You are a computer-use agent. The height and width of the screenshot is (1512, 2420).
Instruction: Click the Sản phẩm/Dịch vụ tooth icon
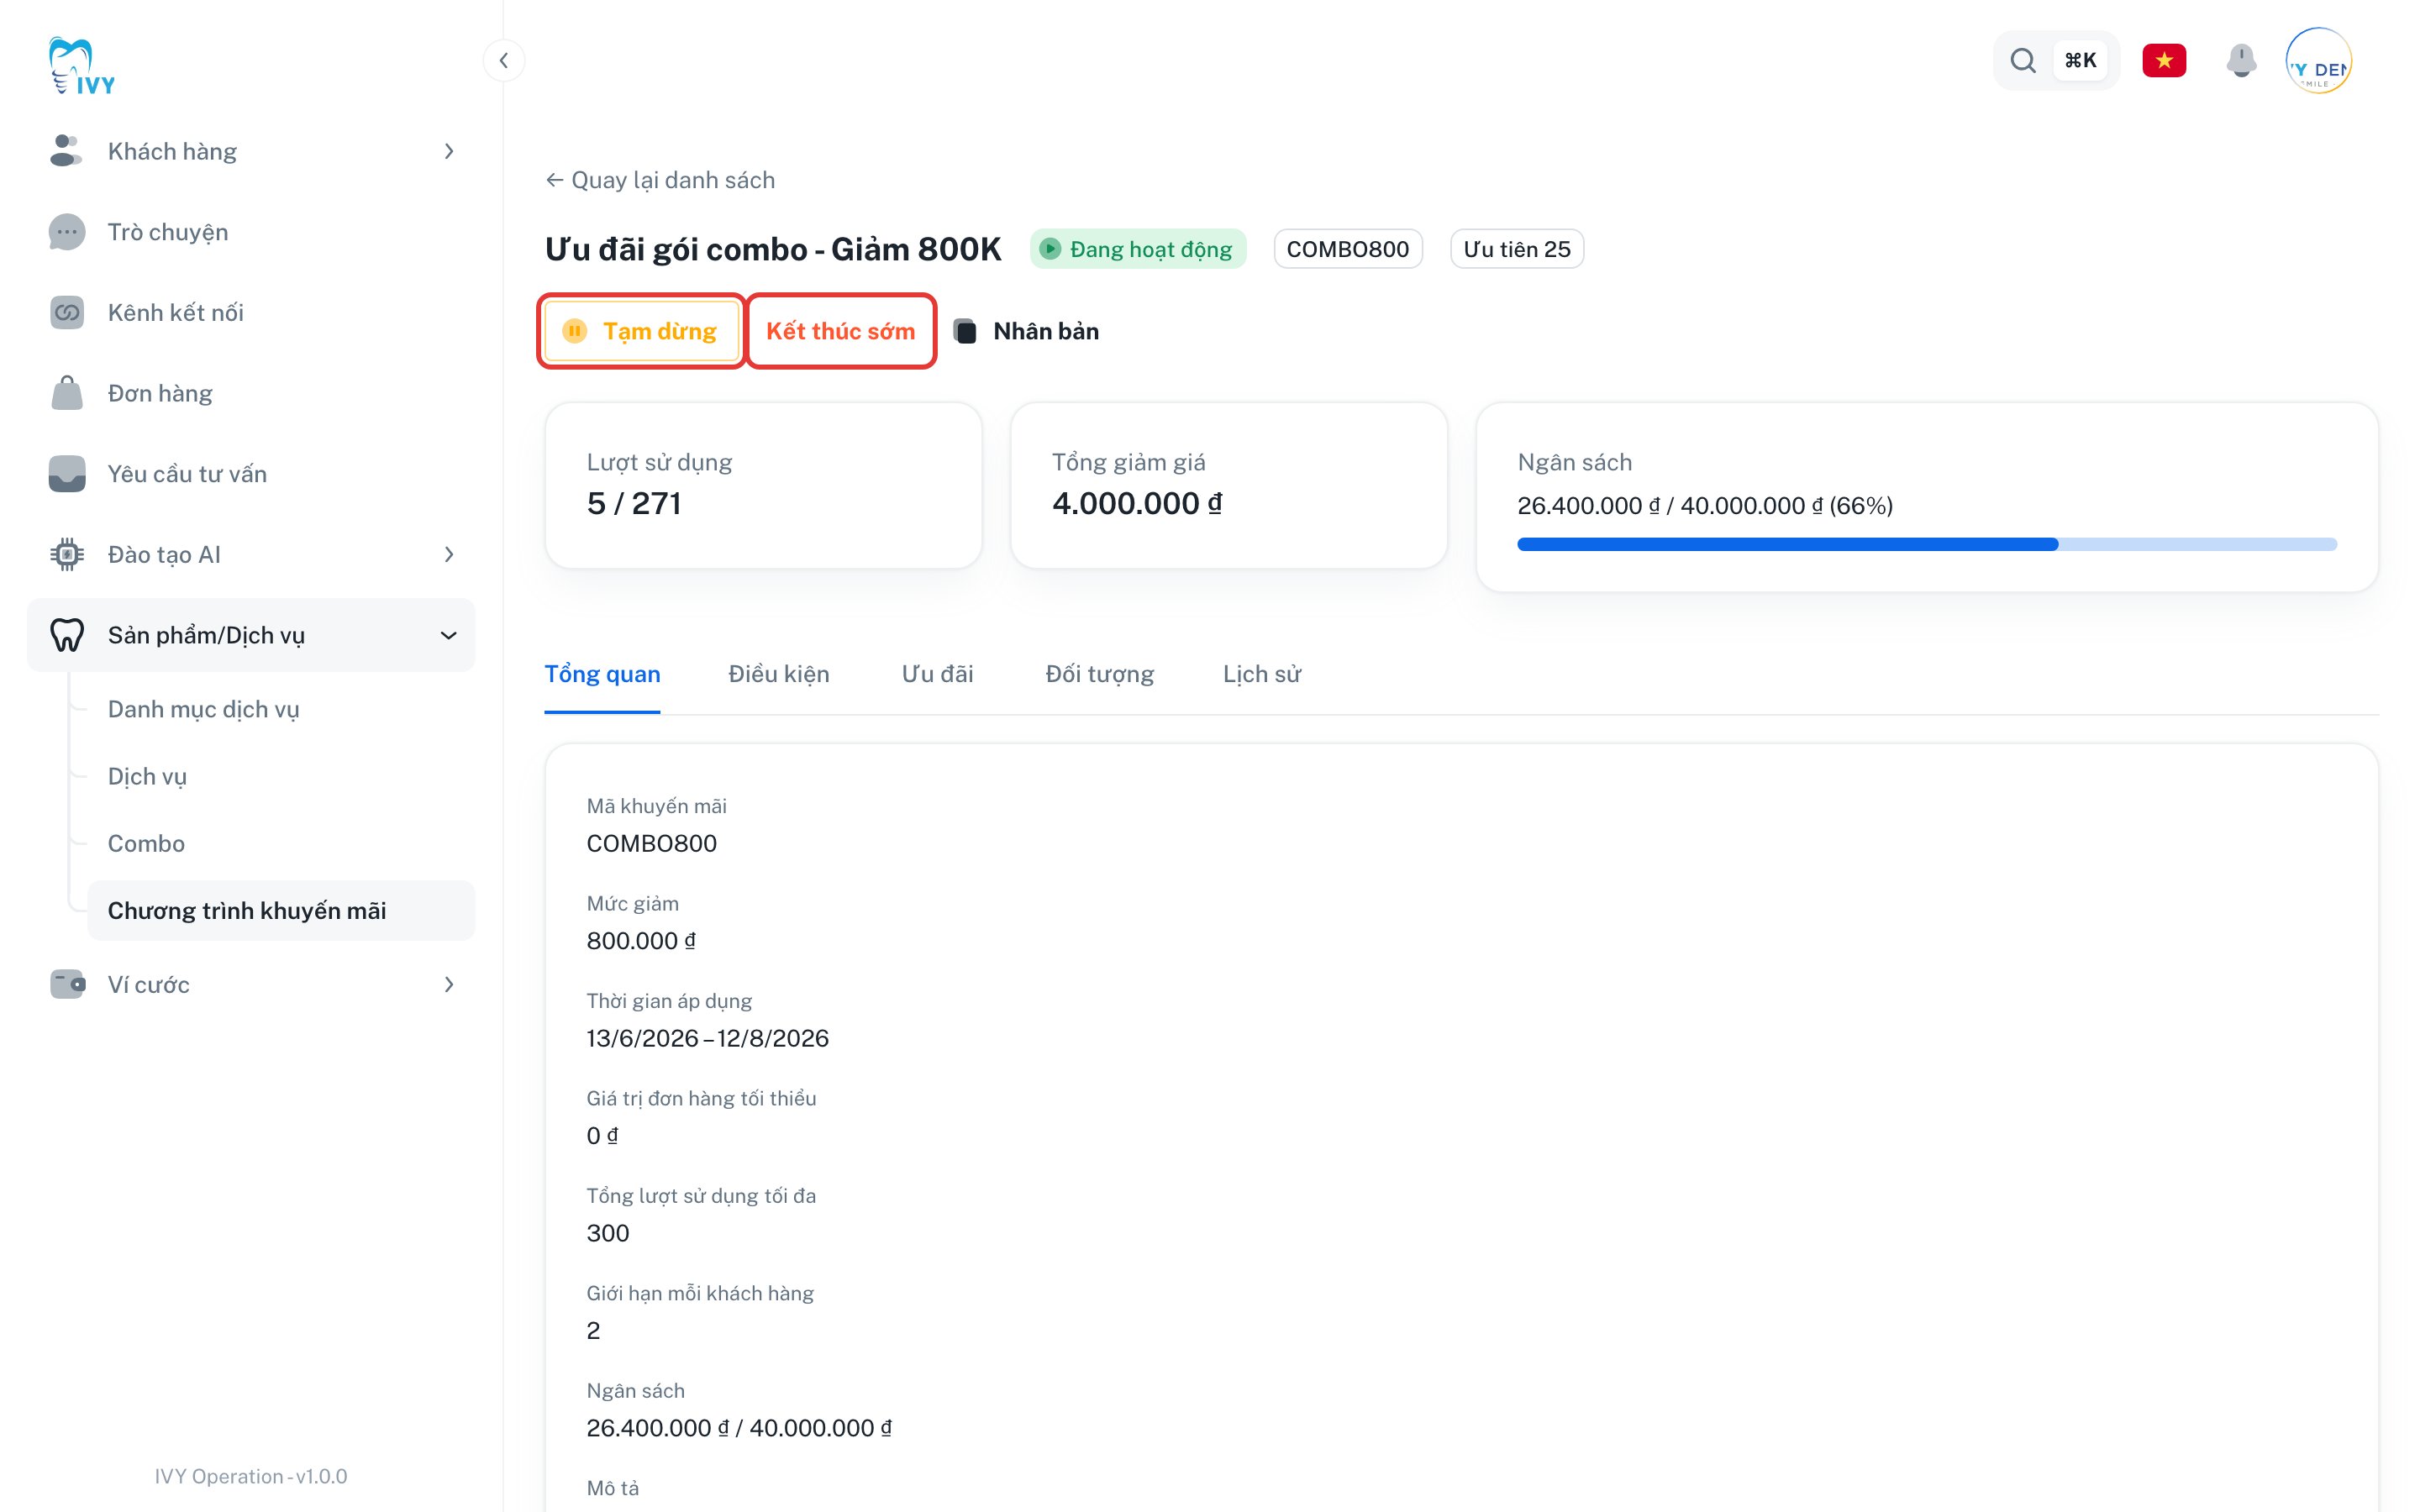(66, 635)
